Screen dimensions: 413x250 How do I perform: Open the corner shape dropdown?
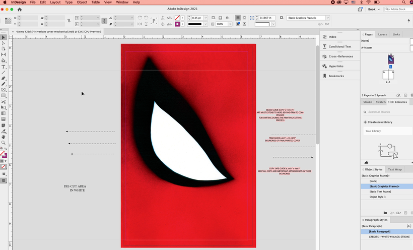pos(273,24)
